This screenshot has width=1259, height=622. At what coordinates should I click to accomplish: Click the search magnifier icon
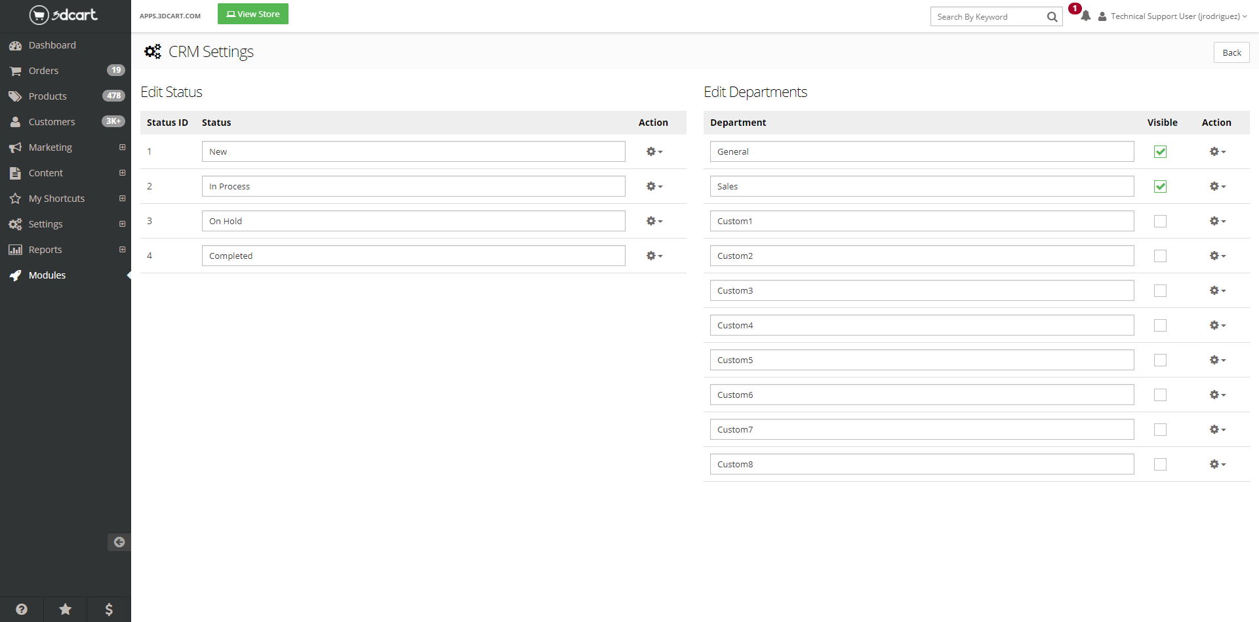click(x=1052, y=17)
